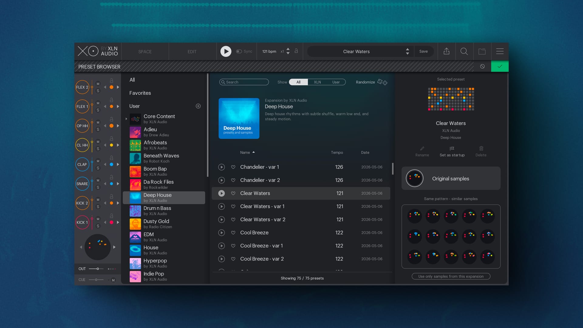This screenshot has width=583, height=328.
Task: Add a user folder with the plus icon
Action: [198, 106]
